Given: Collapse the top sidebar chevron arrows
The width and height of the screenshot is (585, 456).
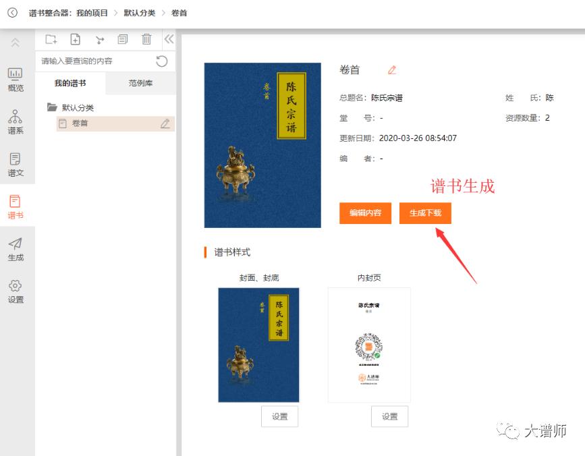Looking at the screenshot, I should 16,42.
